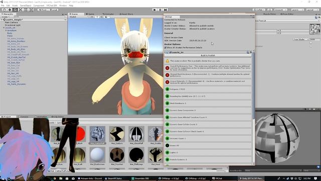Click red icon beside Unique Materials
321x181 pixels.
(167, 82)
